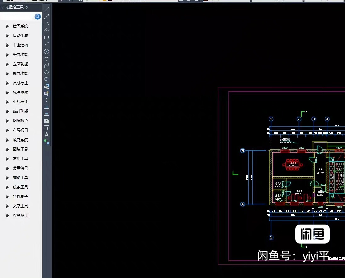Expand the 立面功能 arrow
This screenshot has height=278, width=345.
pyautogui.click(x=8, y=64)
